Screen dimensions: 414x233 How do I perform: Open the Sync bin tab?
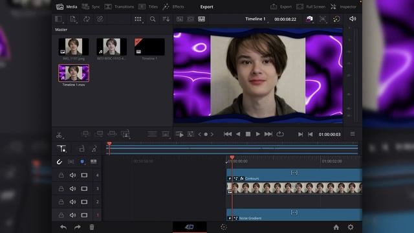pos(91,7)
